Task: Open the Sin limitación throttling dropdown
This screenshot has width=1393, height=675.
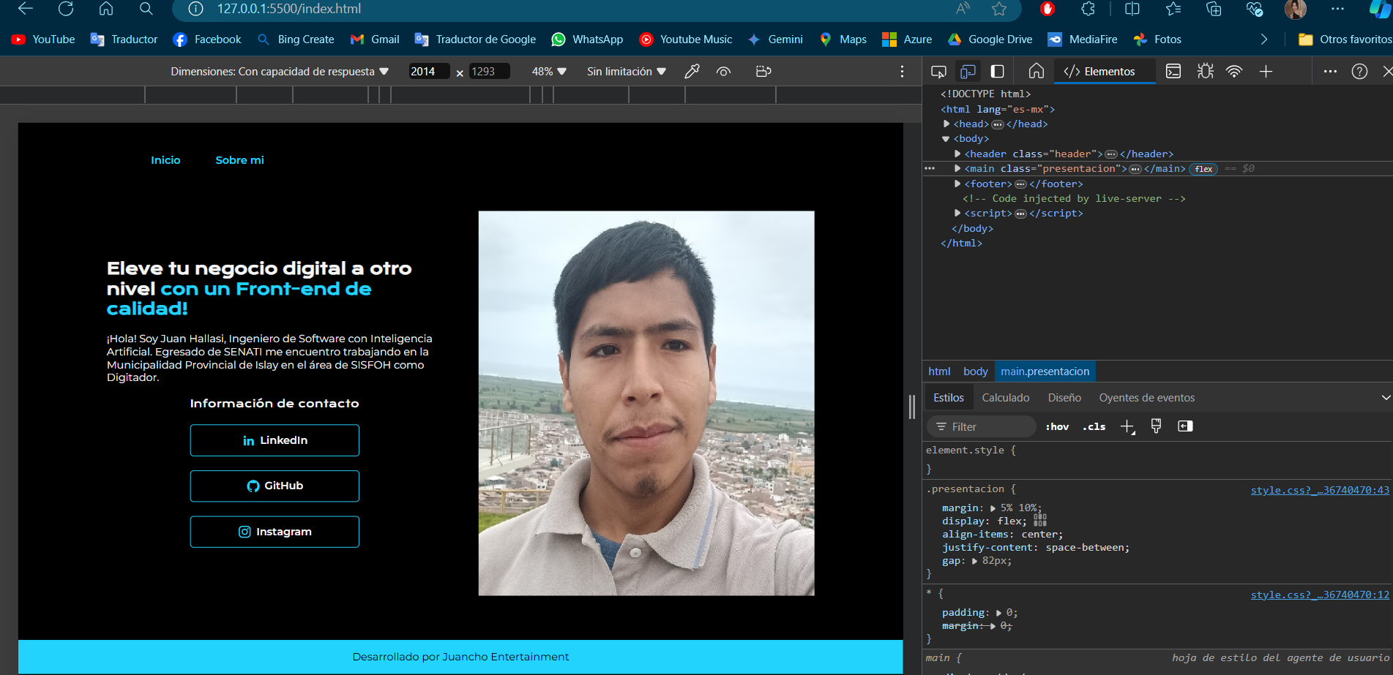Action: click(627, 72)
